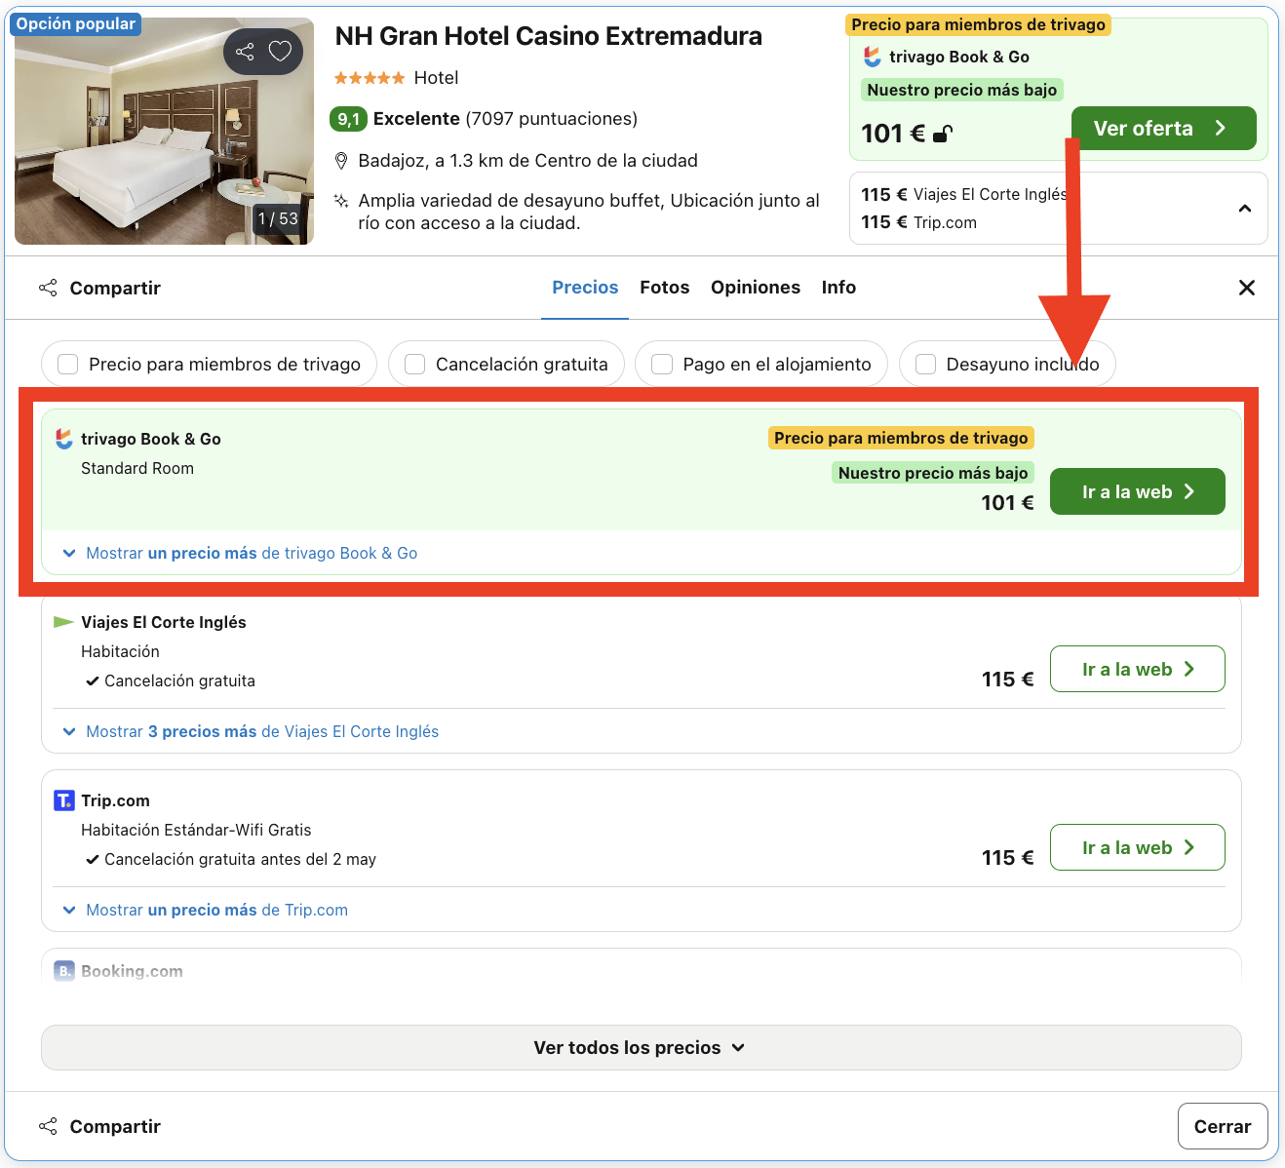The image size is (1285, 1168).
Task: Collapse the 115 € alternative prices panel
Action: (1244, 208)
